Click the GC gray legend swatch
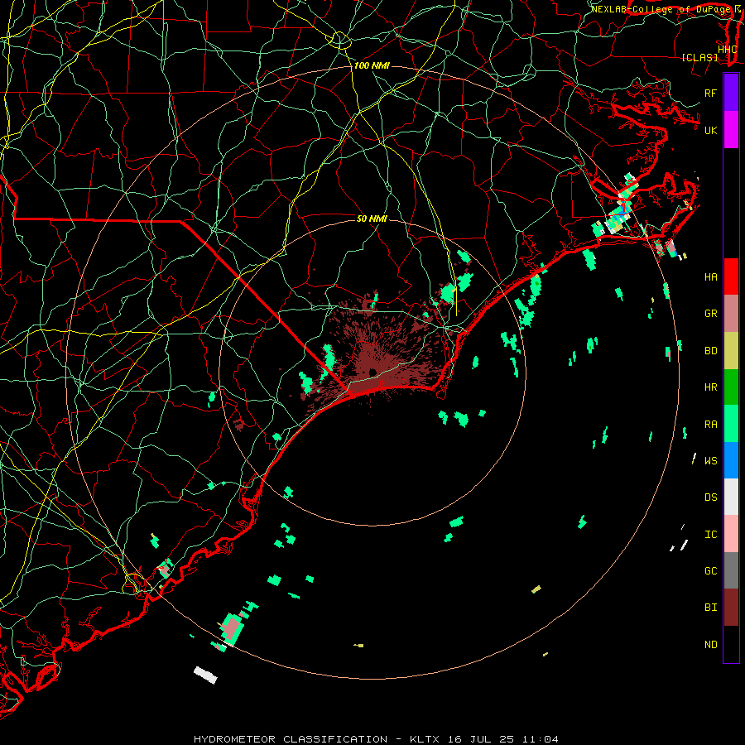The width and height of the screenshot is (745, 745). pyautogui.click(x=731, y=570)
